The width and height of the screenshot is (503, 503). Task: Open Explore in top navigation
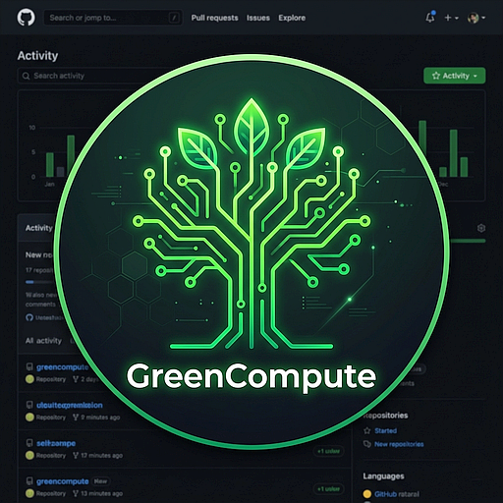(x=292, y=18)
